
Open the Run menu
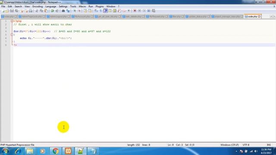click(91, 6)
